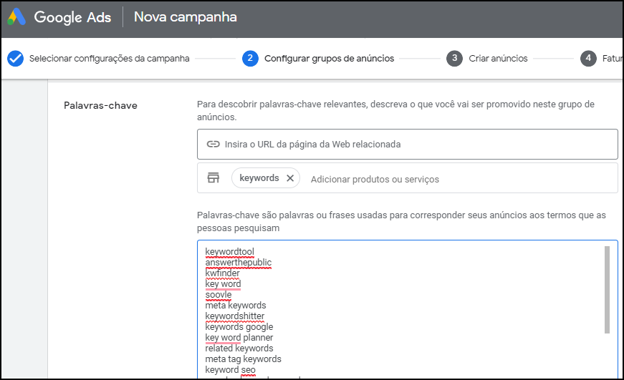The width and height of the screenshot is (624, 380).
Task: Click the Google Ads logo icon
Action: (x=16, y=17)
